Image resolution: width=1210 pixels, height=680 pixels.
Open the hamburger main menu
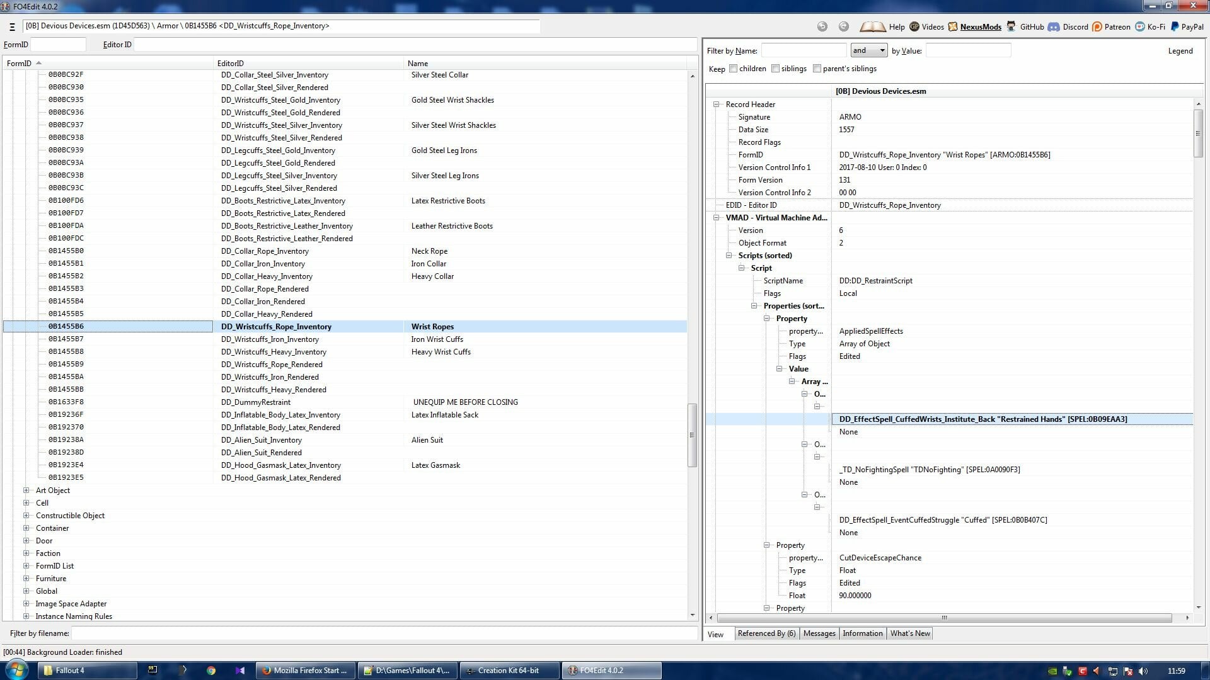point(12,27)
